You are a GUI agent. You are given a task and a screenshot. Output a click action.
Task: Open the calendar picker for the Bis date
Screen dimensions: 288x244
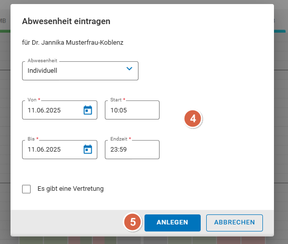[x=88, y=149]
